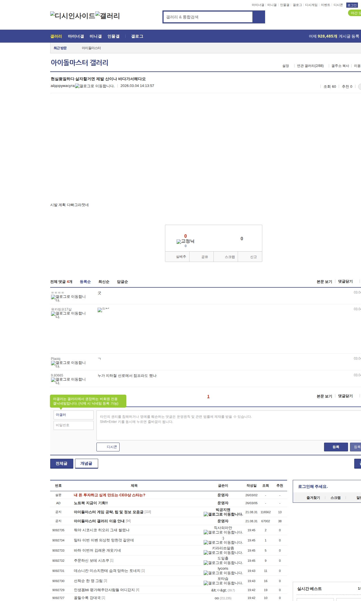Click the 조회 column header in the post list
Viewport: 361px width, 601px height.
point(266,486)
